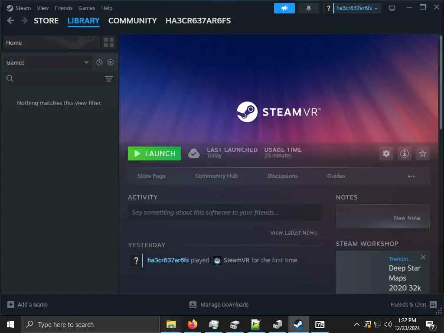
Task: Open Windows Start menu
Action: coord(10,324)
